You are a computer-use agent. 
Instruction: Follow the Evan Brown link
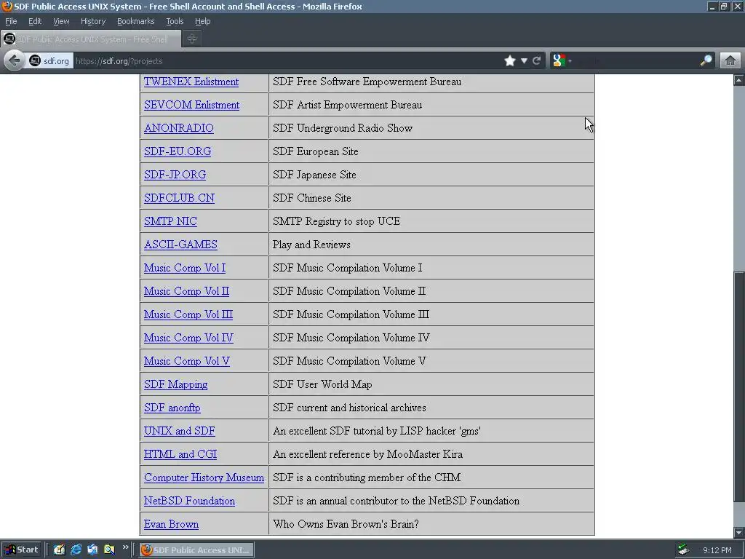click(x=172, y=524)
